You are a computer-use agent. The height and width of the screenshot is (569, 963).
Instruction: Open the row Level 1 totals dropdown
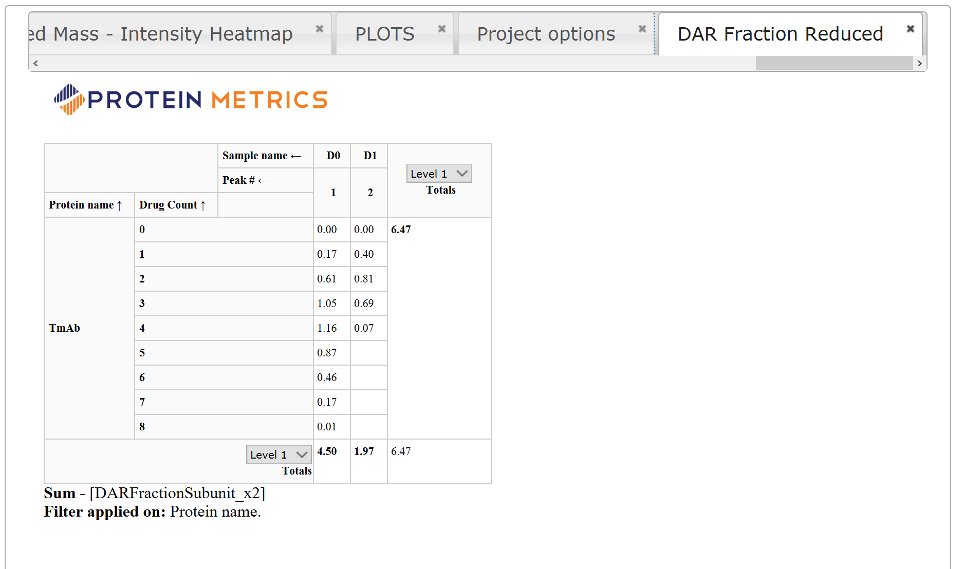(279, 454)
